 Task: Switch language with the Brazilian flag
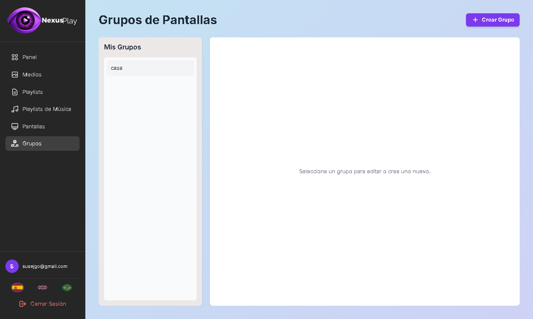[67, 287]
